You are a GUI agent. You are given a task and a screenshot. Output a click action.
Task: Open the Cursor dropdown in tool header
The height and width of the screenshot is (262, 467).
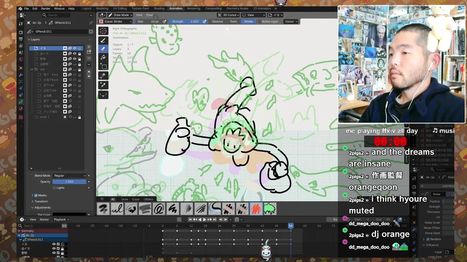pos(291,21)
